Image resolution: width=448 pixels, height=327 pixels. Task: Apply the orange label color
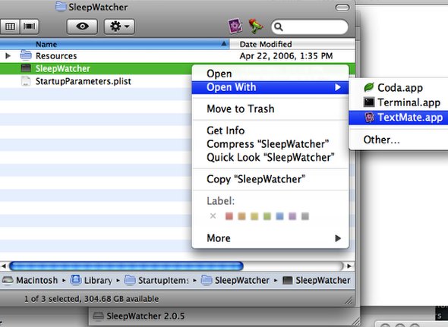pos(241,216)
